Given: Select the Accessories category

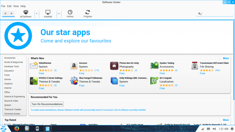Looking at the screenshot, I should click(10, 58).
